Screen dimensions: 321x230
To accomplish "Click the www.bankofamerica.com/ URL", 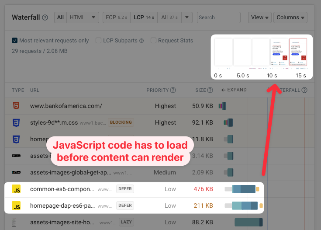I will pos(66,106).
